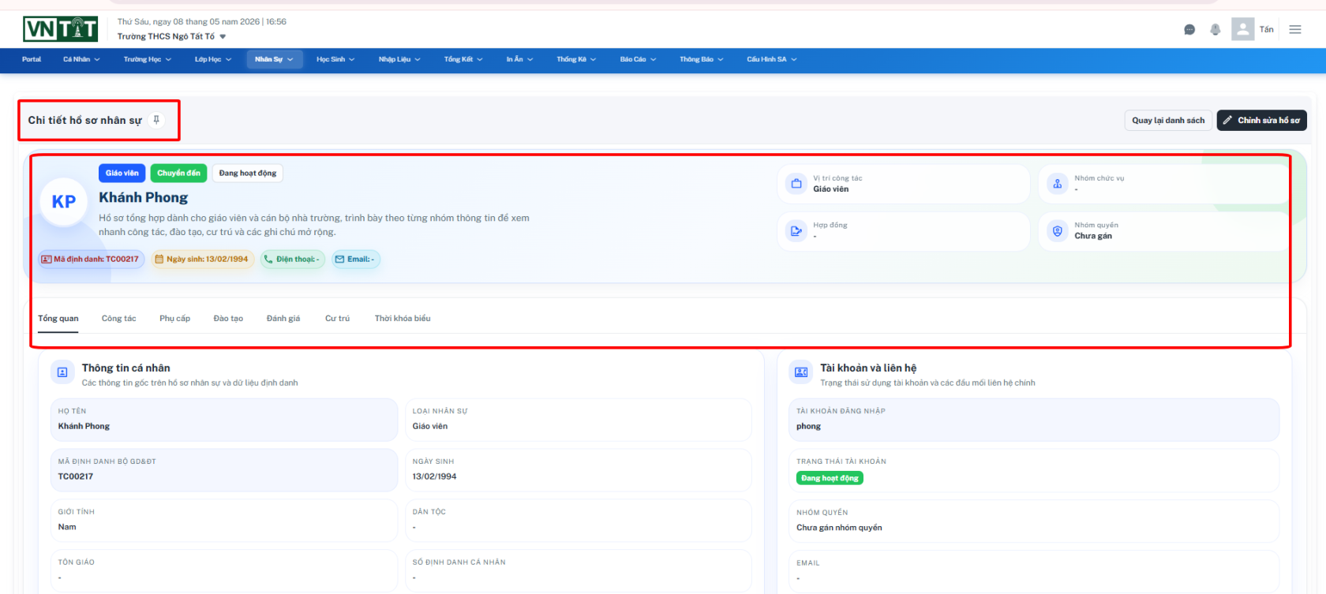Click the Tài khoản đăng nhập field phong
1326x594 pixels.
point(1035,420)
